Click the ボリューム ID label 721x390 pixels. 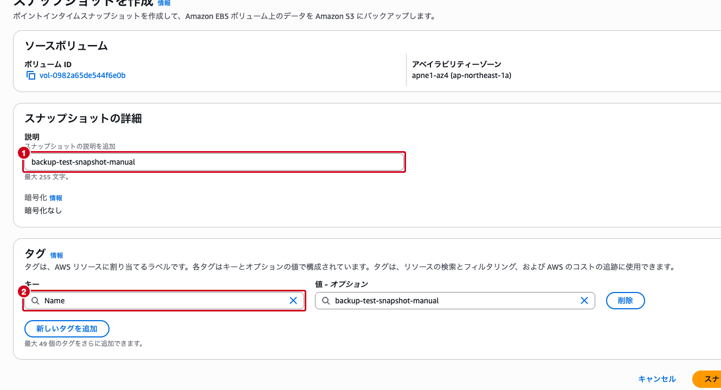(x=48, y=64)
